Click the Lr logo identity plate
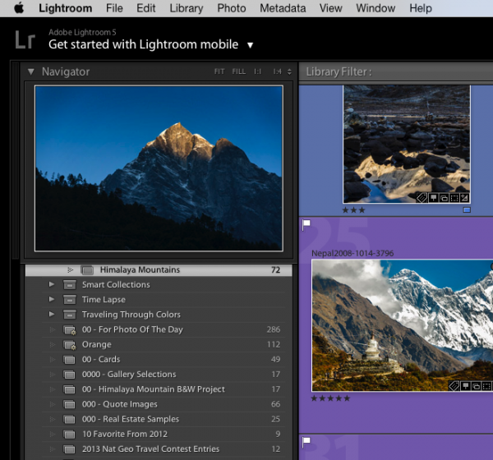The width and height of the screenshot is (493, 460). click(24, 39)
